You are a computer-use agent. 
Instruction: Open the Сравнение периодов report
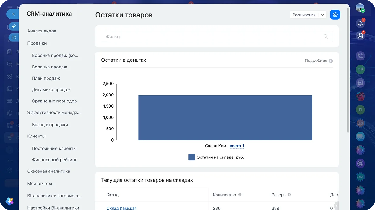click(54, 101)
